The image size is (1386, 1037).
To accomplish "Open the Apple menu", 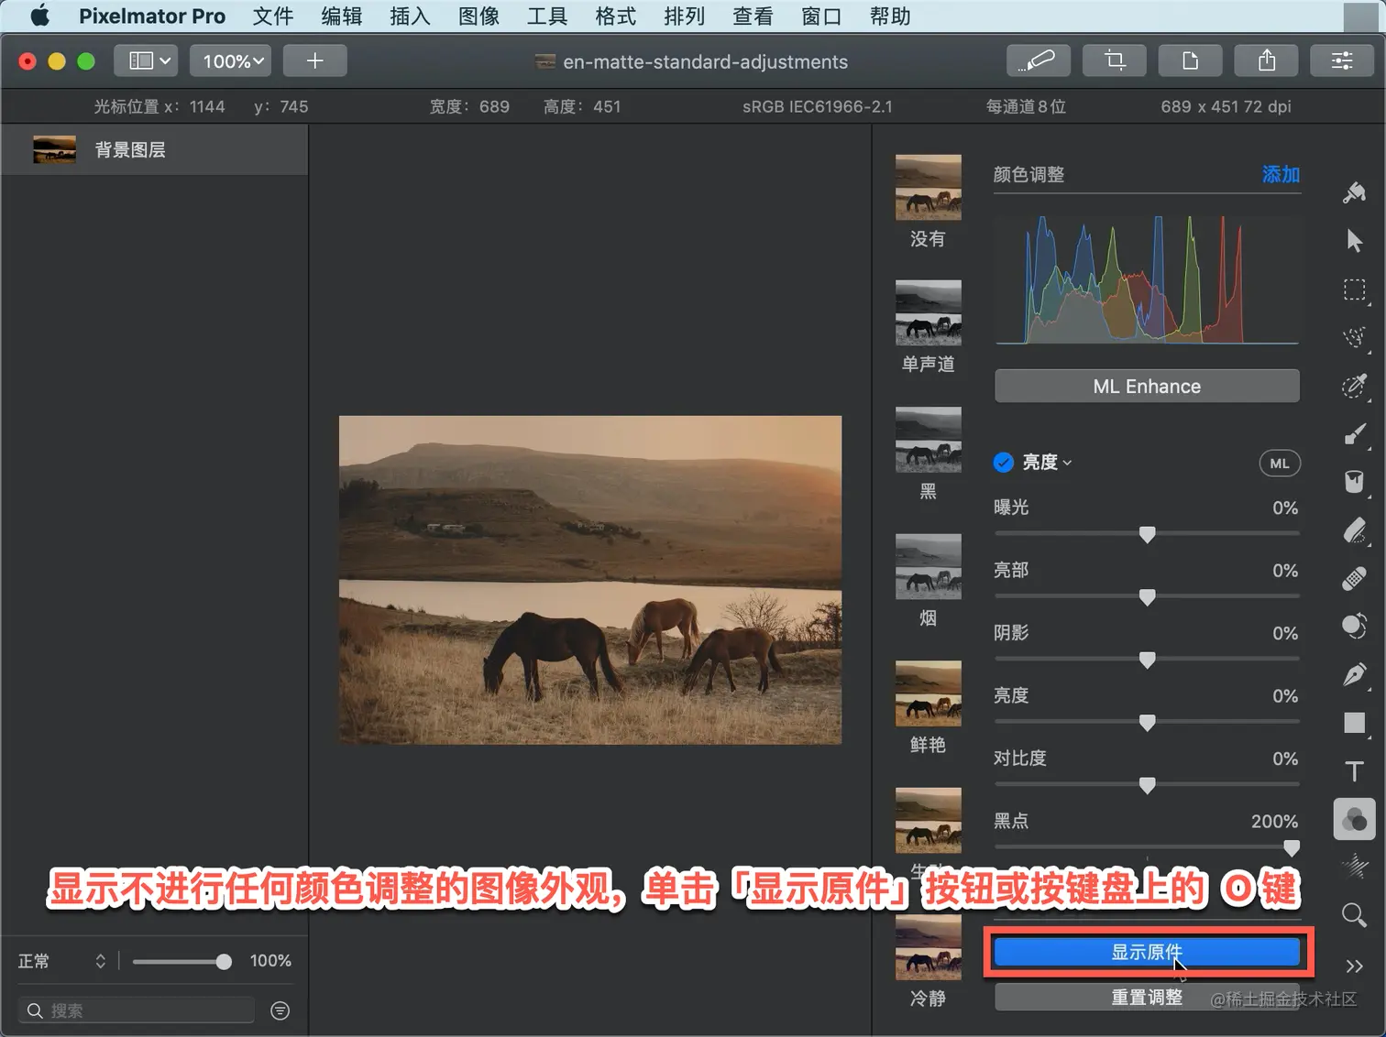I will coord(39,16).
